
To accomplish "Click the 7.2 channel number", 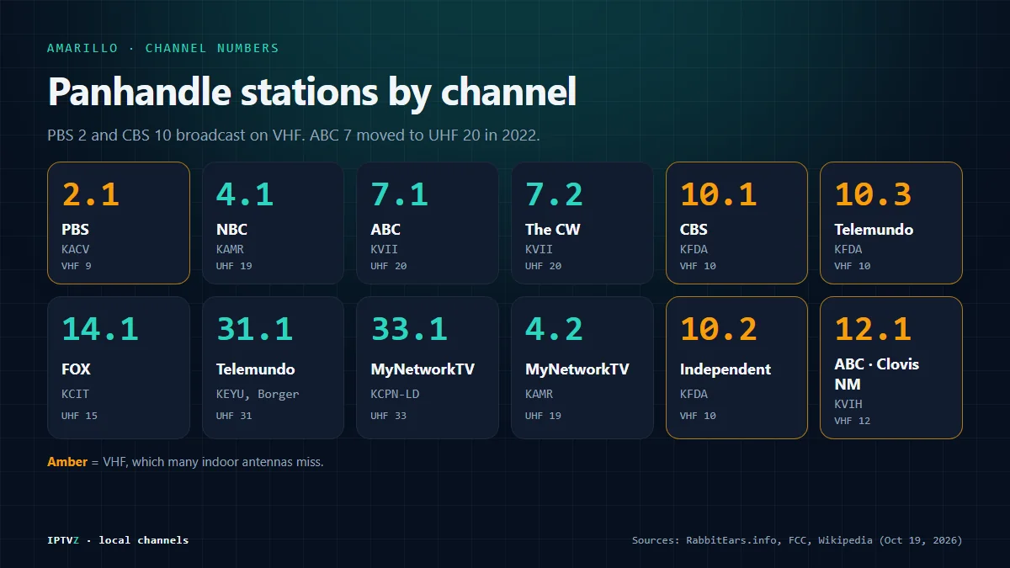I will click(x=554, y=194).
